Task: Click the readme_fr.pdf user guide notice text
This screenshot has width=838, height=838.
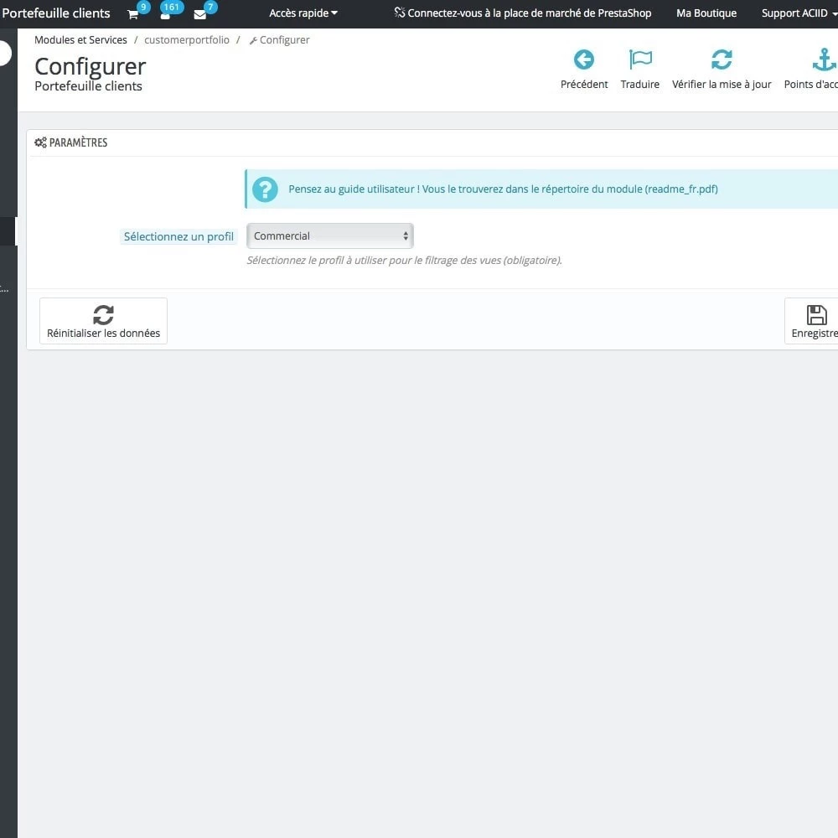Action: (503, 189)
